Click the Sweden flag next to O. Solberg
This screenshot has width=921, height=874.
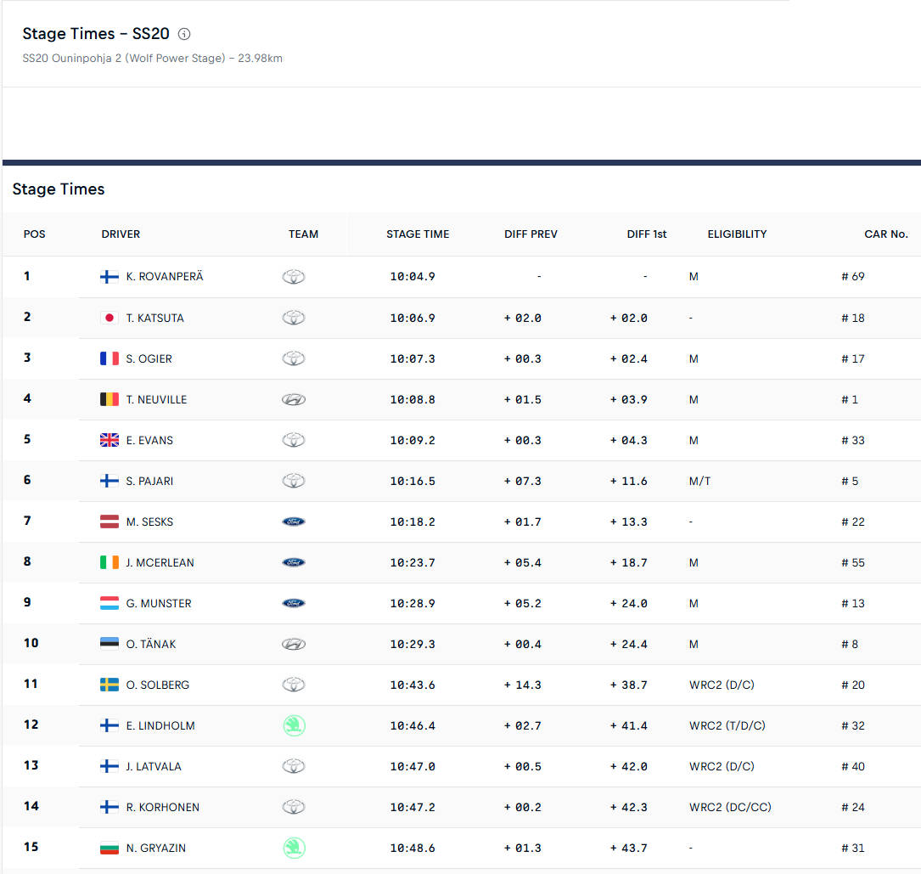point(110,685)
